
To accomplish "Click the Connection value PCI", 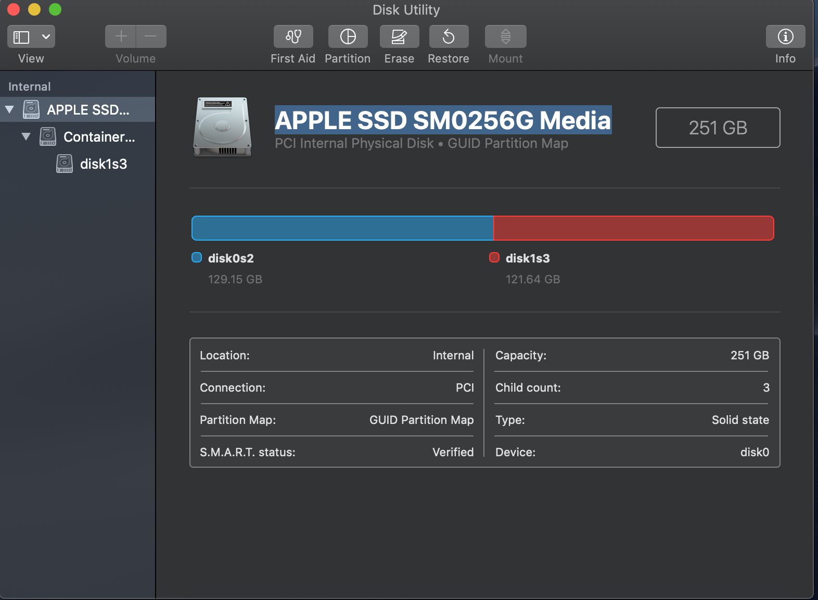I will [x=465, y=387].
